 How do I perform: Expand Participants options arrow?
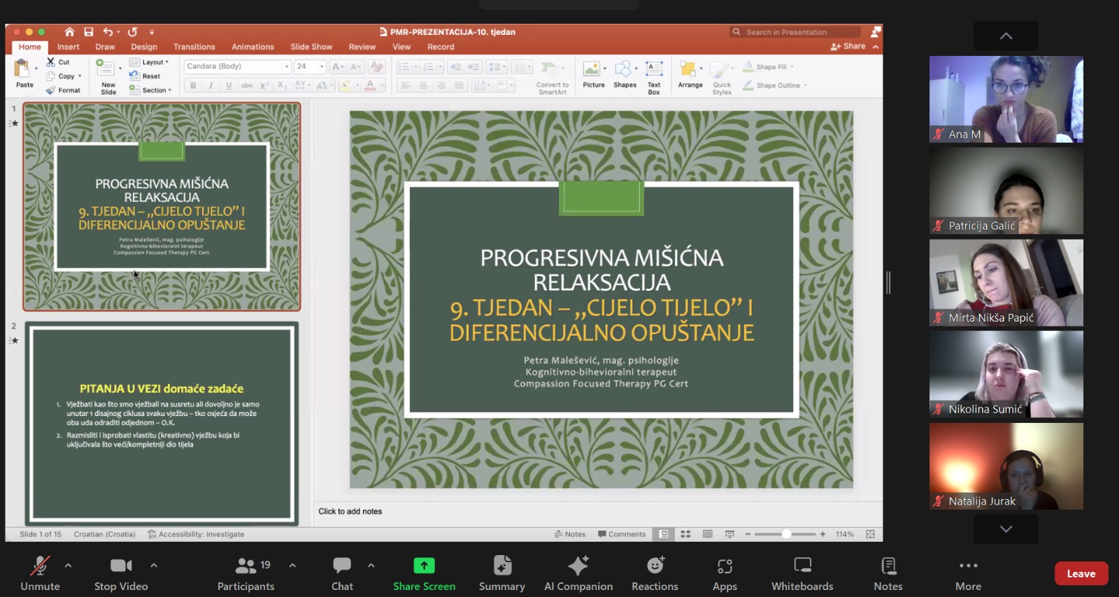click(292, 565)
